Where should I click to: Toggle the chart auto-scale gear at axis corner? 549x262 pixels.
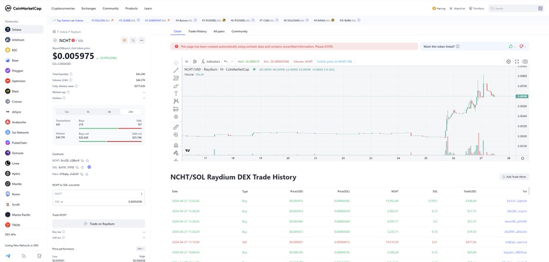point(522,158)
